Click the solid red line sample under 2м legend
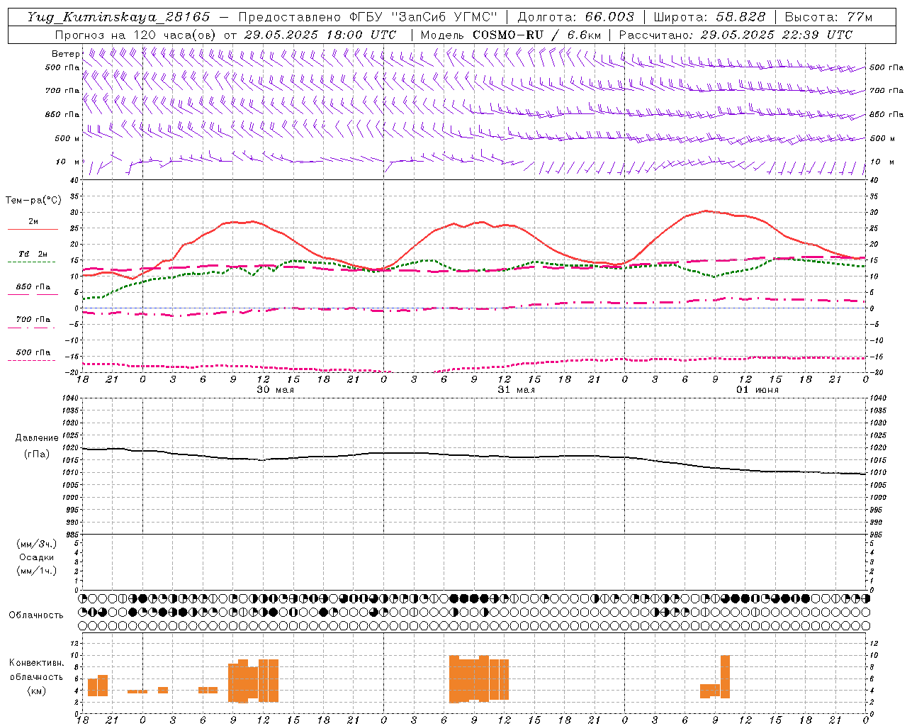The height and width of the screenshot is (726, 907). point(33,229)
